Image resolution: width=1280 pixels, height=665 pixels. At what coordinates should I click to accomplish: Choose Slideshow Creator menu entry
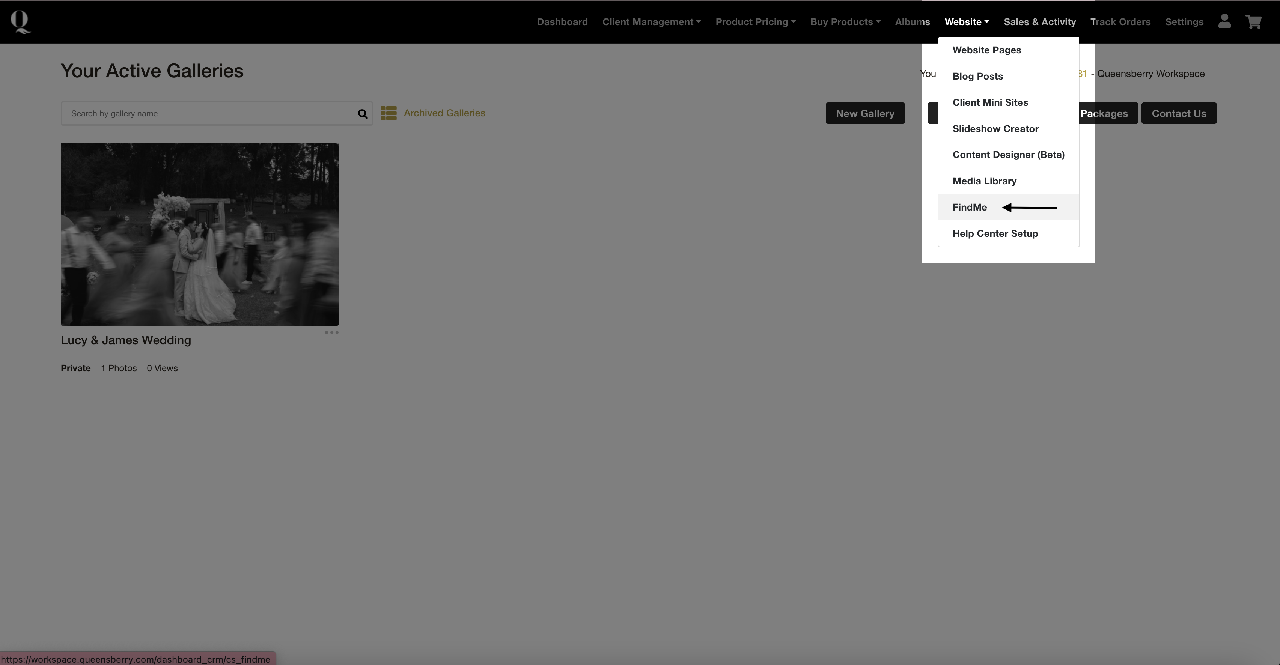click(995, 129)
